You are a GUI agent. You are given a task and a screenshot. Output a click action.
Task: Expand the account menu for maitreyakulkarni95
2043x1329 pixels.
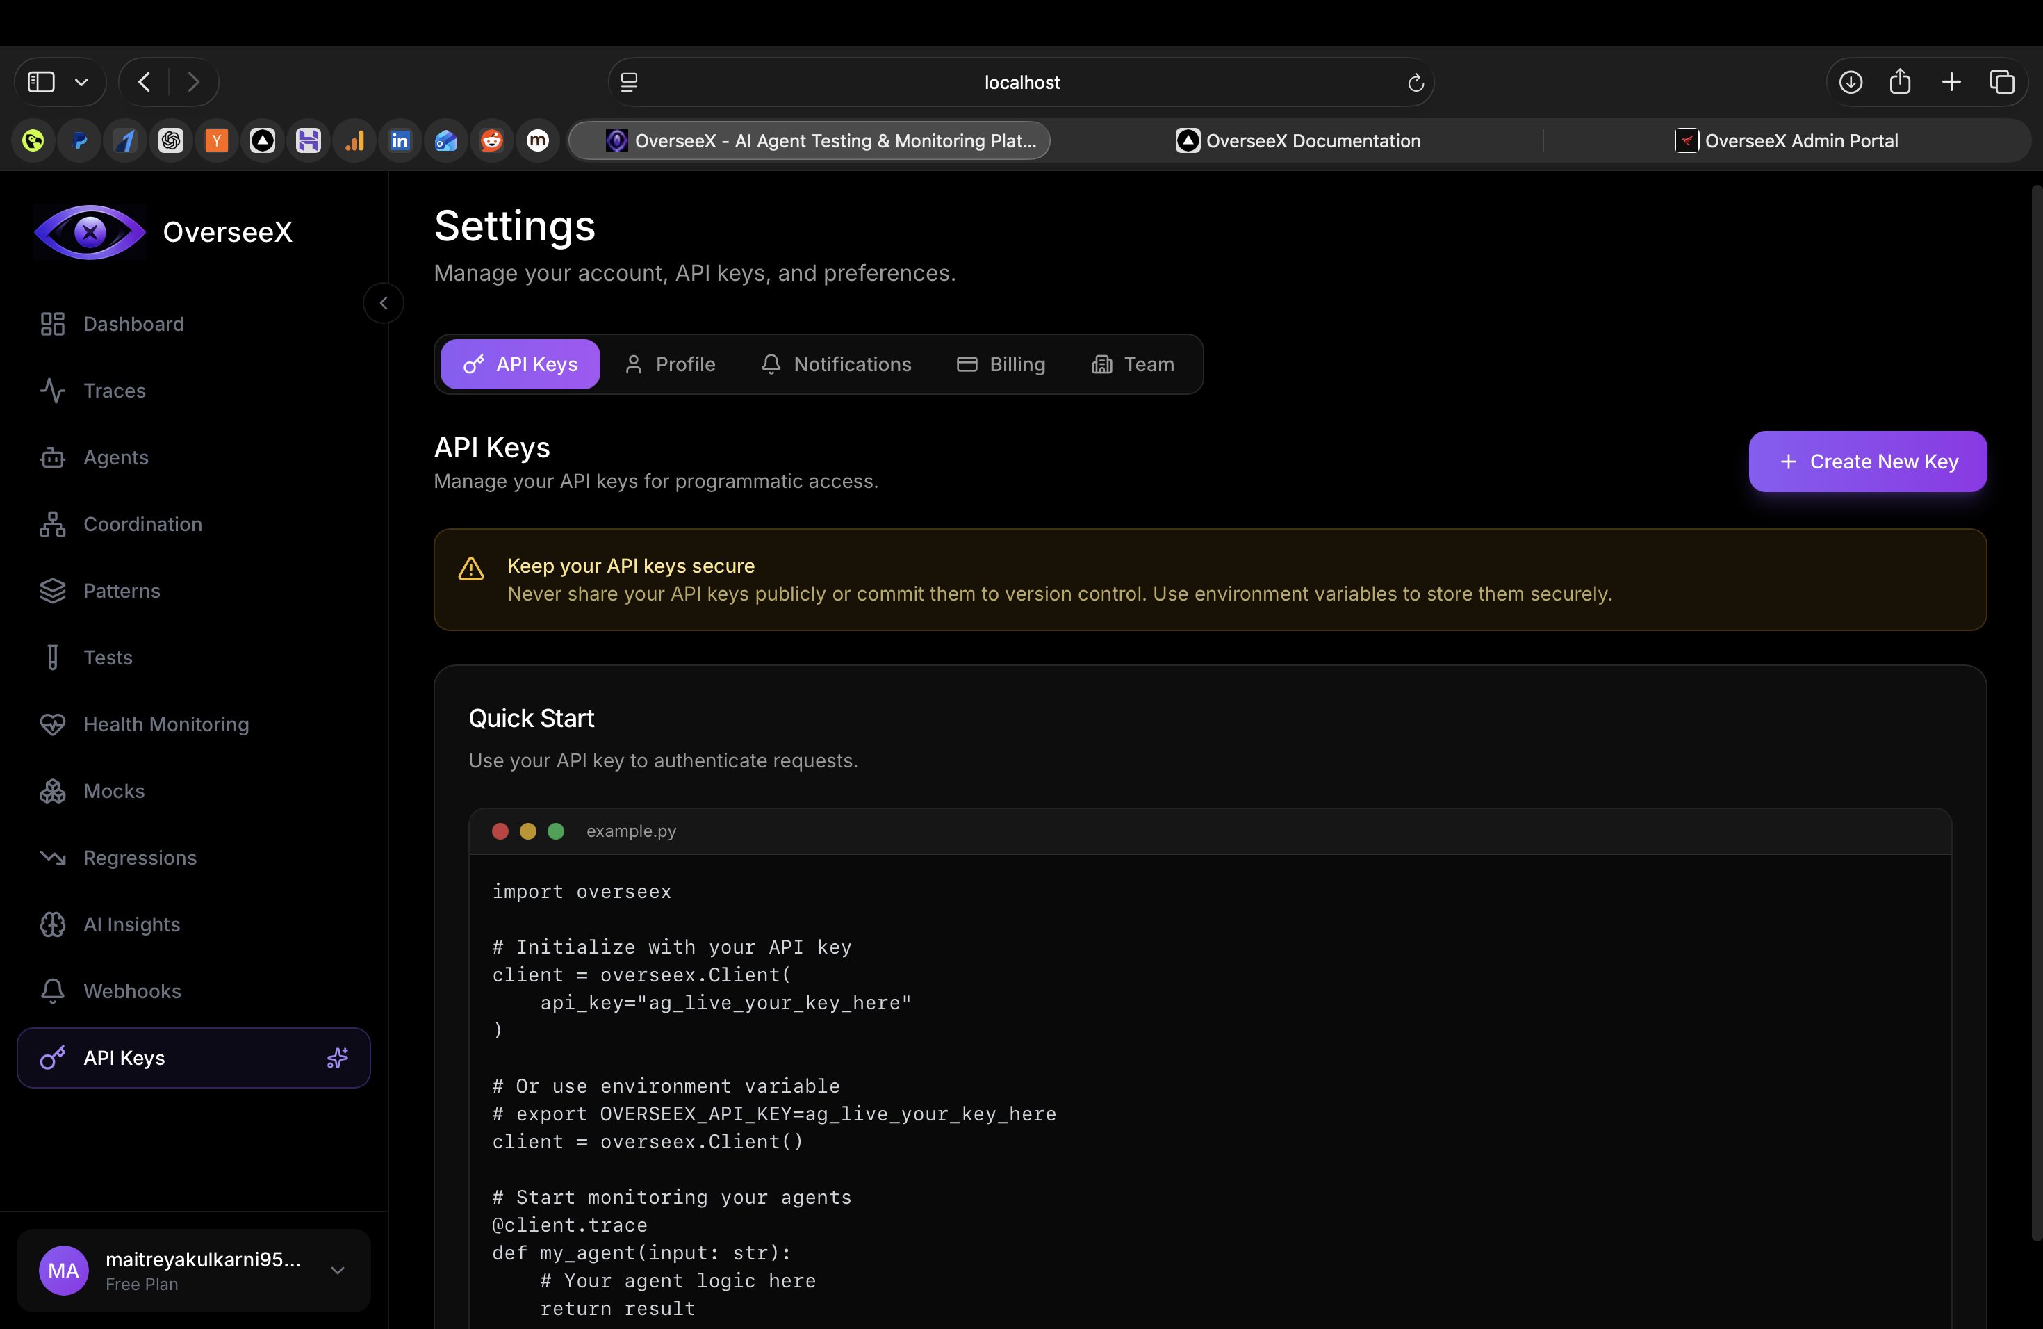[x=336, y=1271]
